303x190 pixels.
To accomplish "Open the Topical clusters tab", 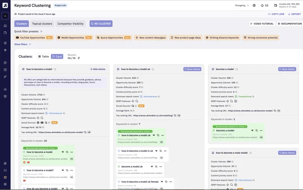I will pos(42,24).
